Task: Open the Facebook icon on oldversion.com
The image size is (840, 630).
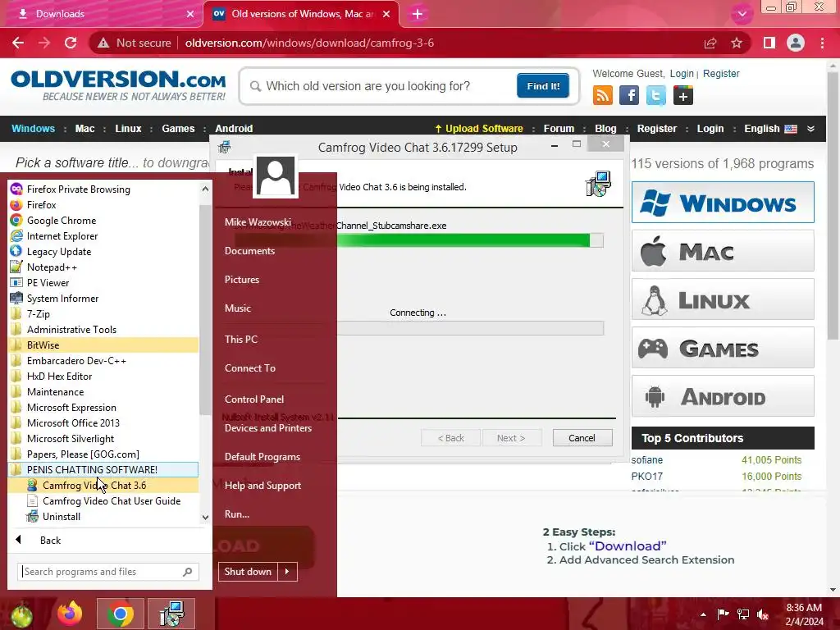Action: point(629,96)
